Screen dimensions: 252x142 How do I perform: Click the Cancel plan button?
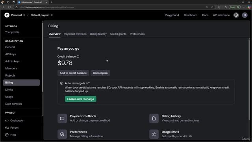pos(100,73)
